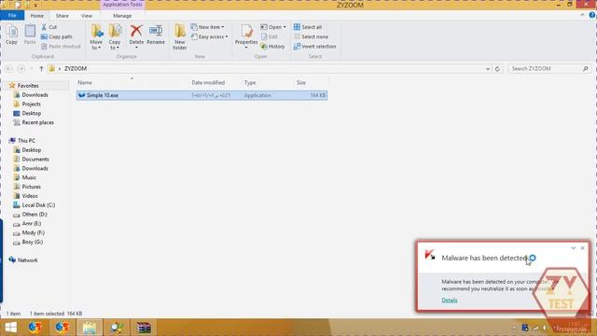Open file Properties
597x336 pixels.
pyautogui.click(x=246, y=37)
